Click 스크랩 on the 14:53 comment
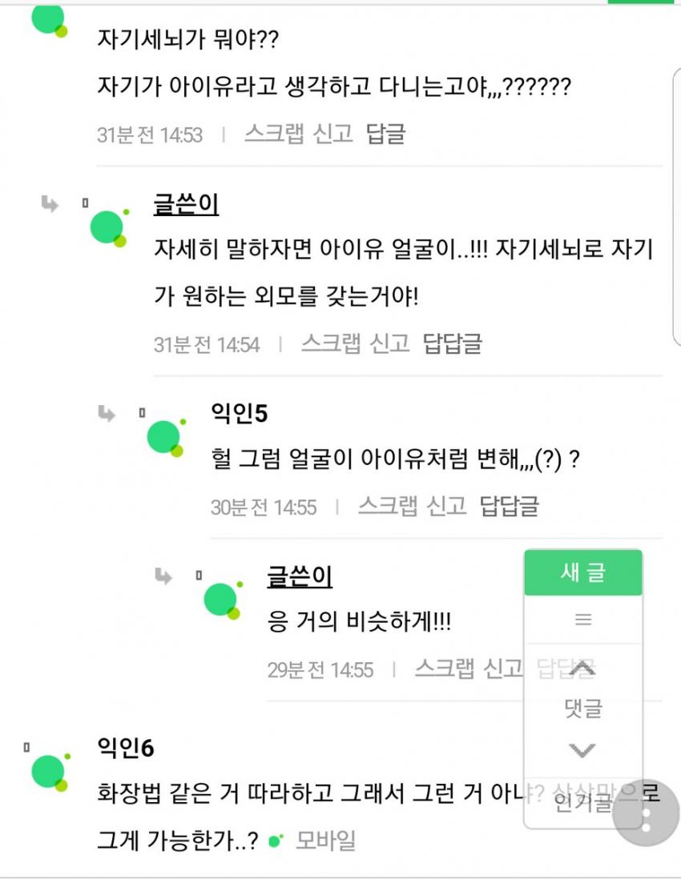The image size is (681, 879). coord(274,134)
